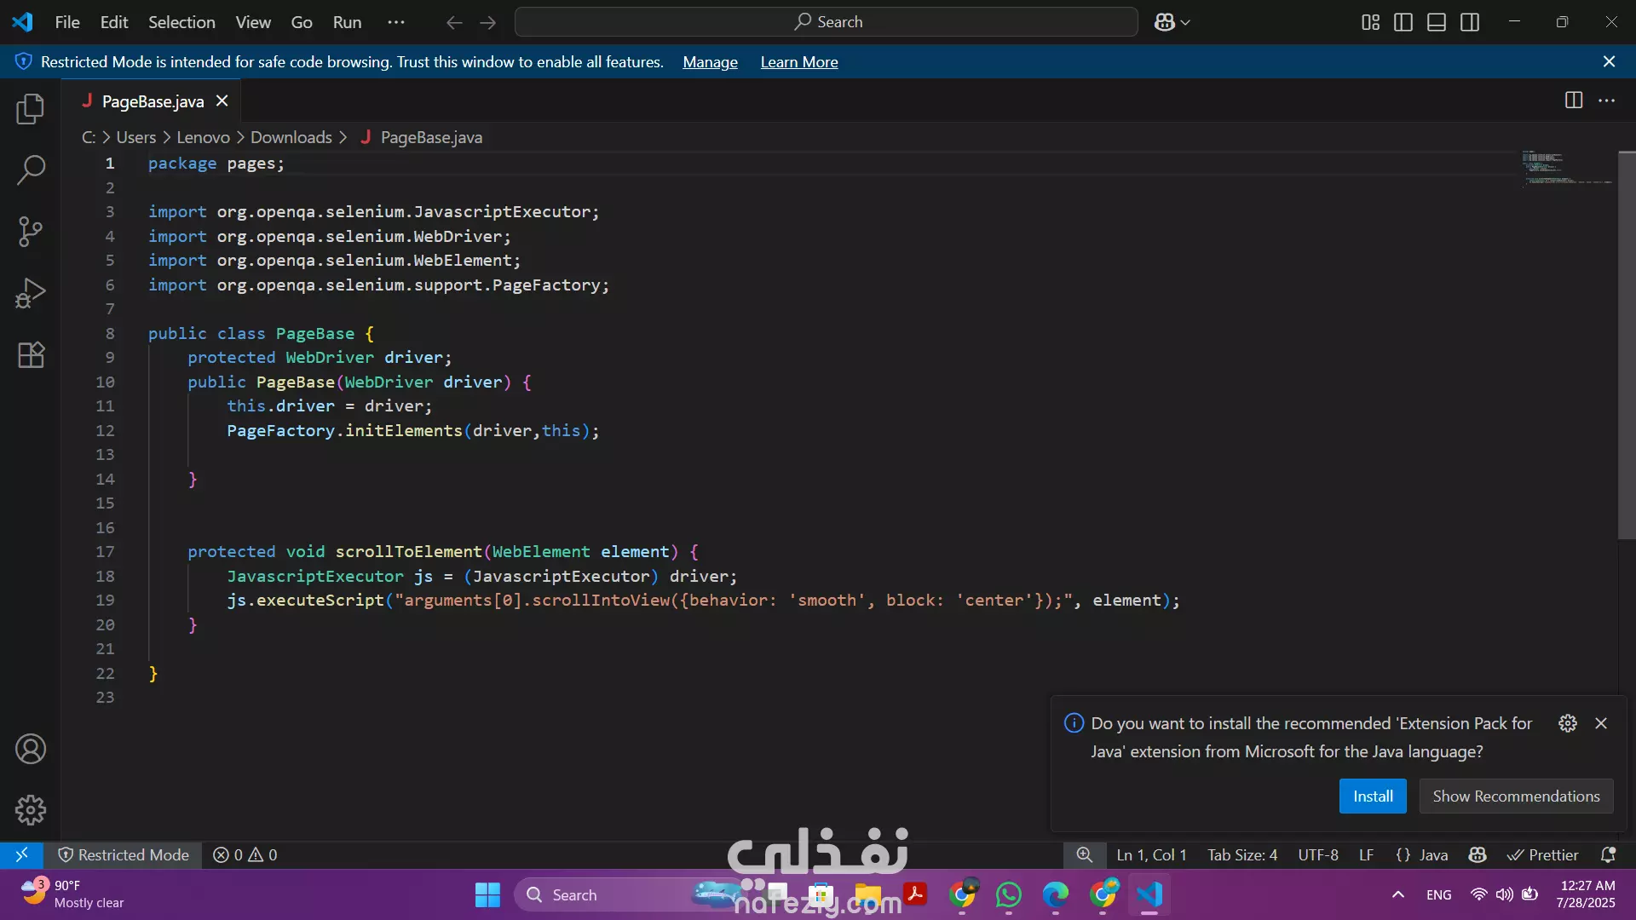
Task: Show hidden system tray icons
Action: pyautogui.click(x=1398, y=894)
